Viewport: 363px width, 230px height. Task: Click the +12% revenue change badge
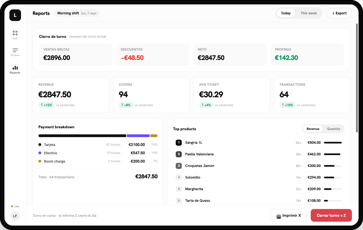46,105
